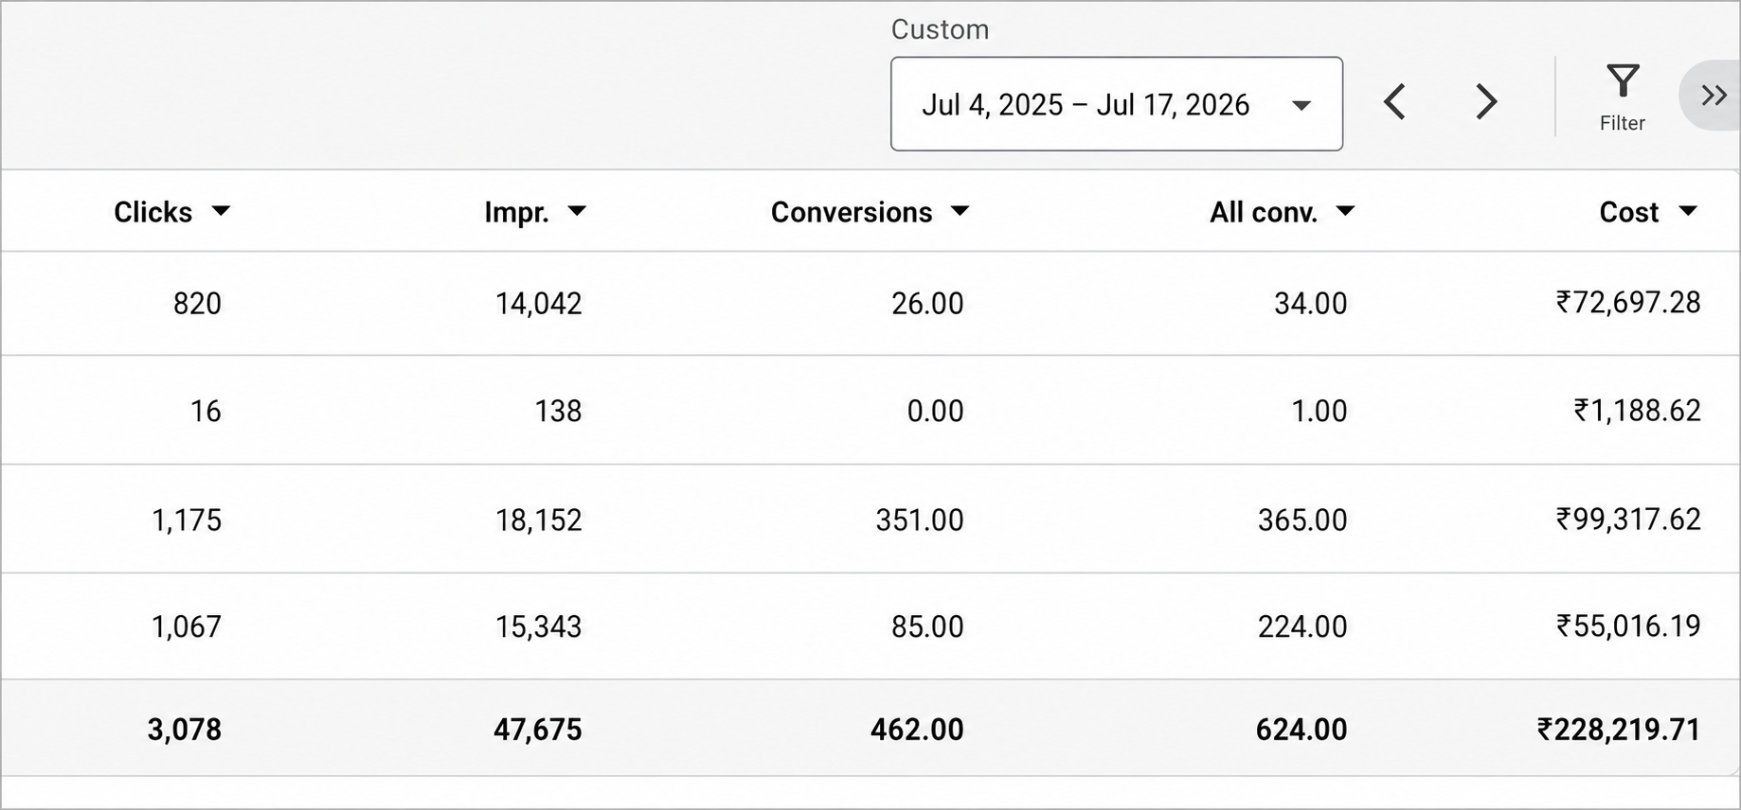The height and width of the screenshot is (810, 1741).
Task: Open All conv. column dropdown arrow
Action: (1345, 211)
